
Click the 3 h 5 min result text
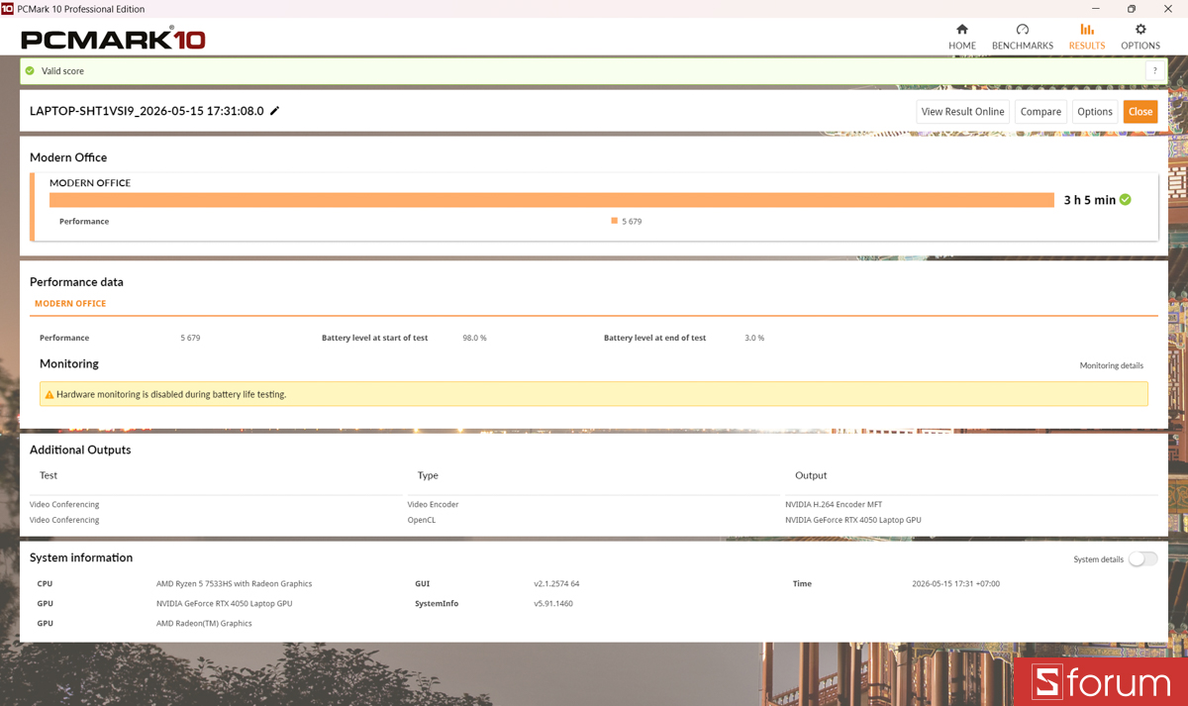click(1089, 200)
